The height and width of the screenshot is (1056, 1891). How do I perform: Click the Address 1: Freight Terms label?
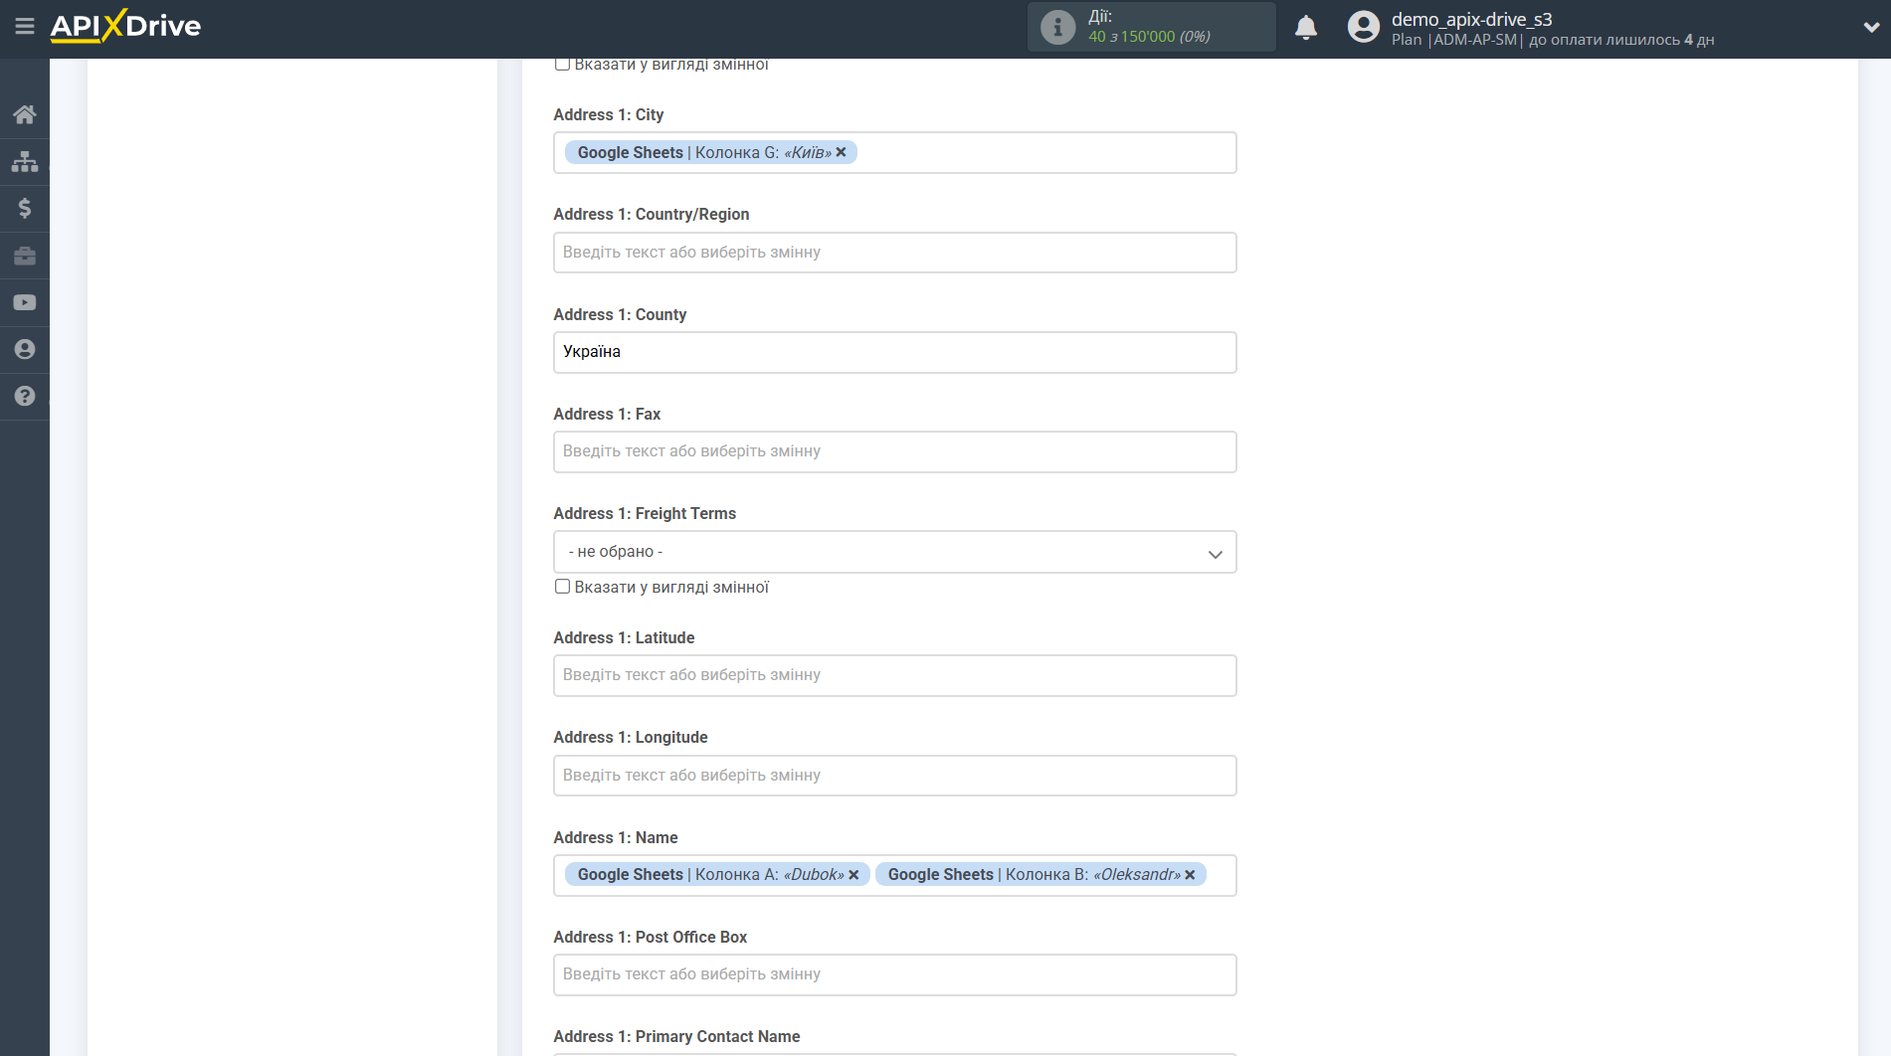(645, 514)
